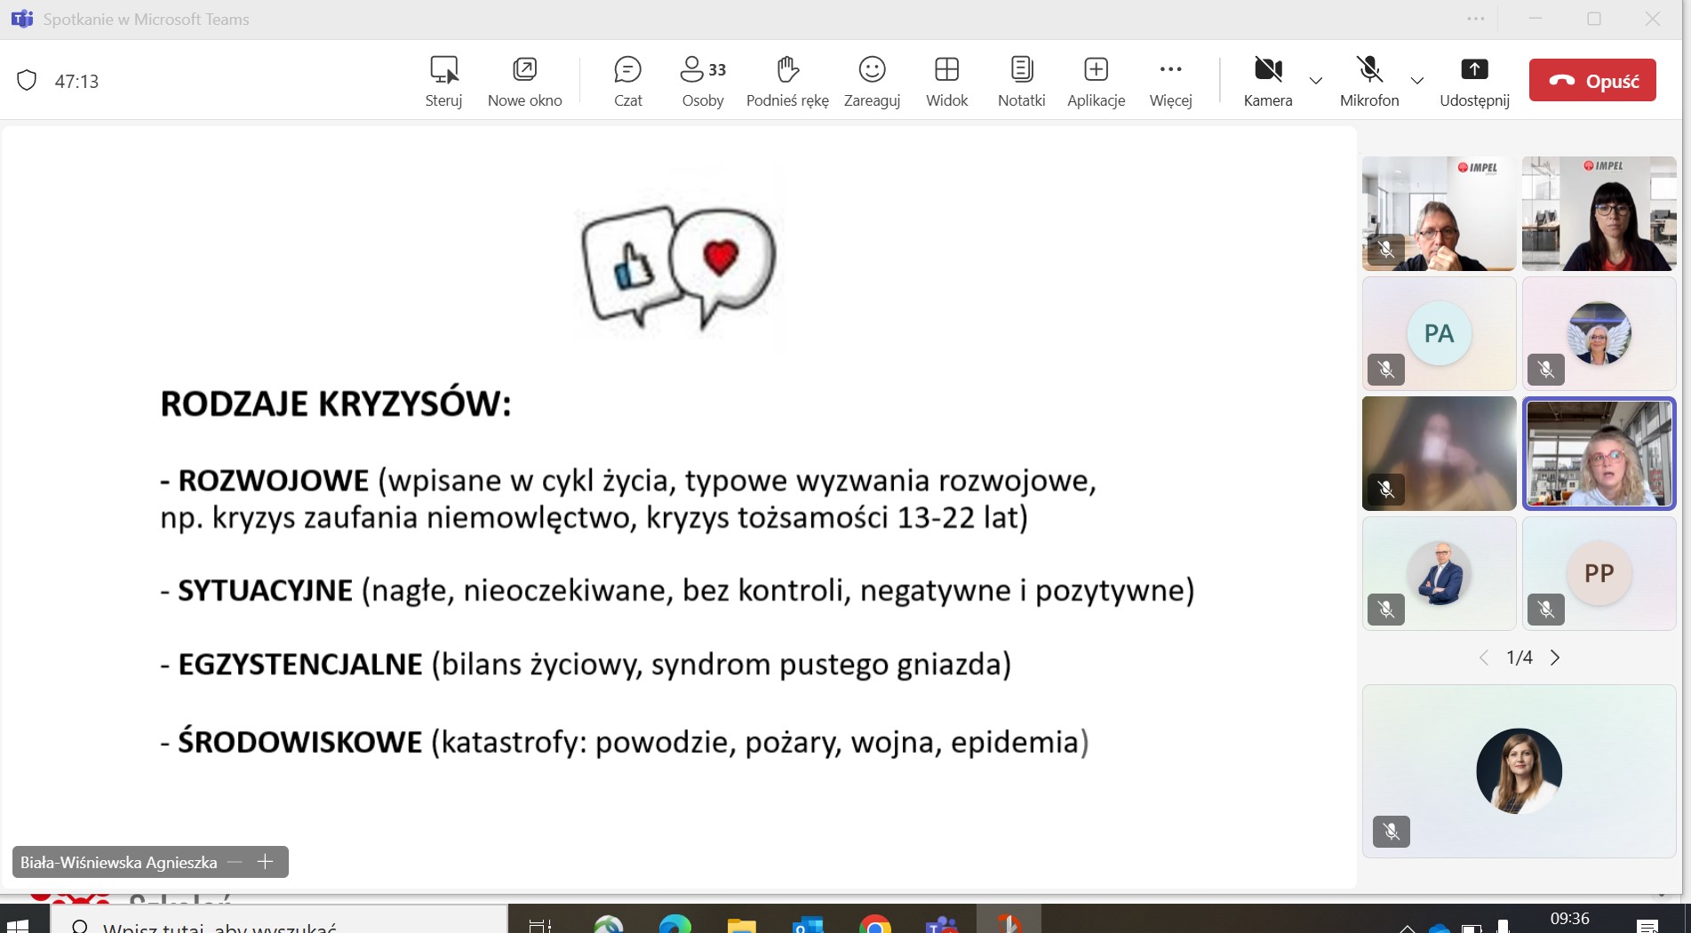Pop out meeting with Nowe okno

[524, 81]
